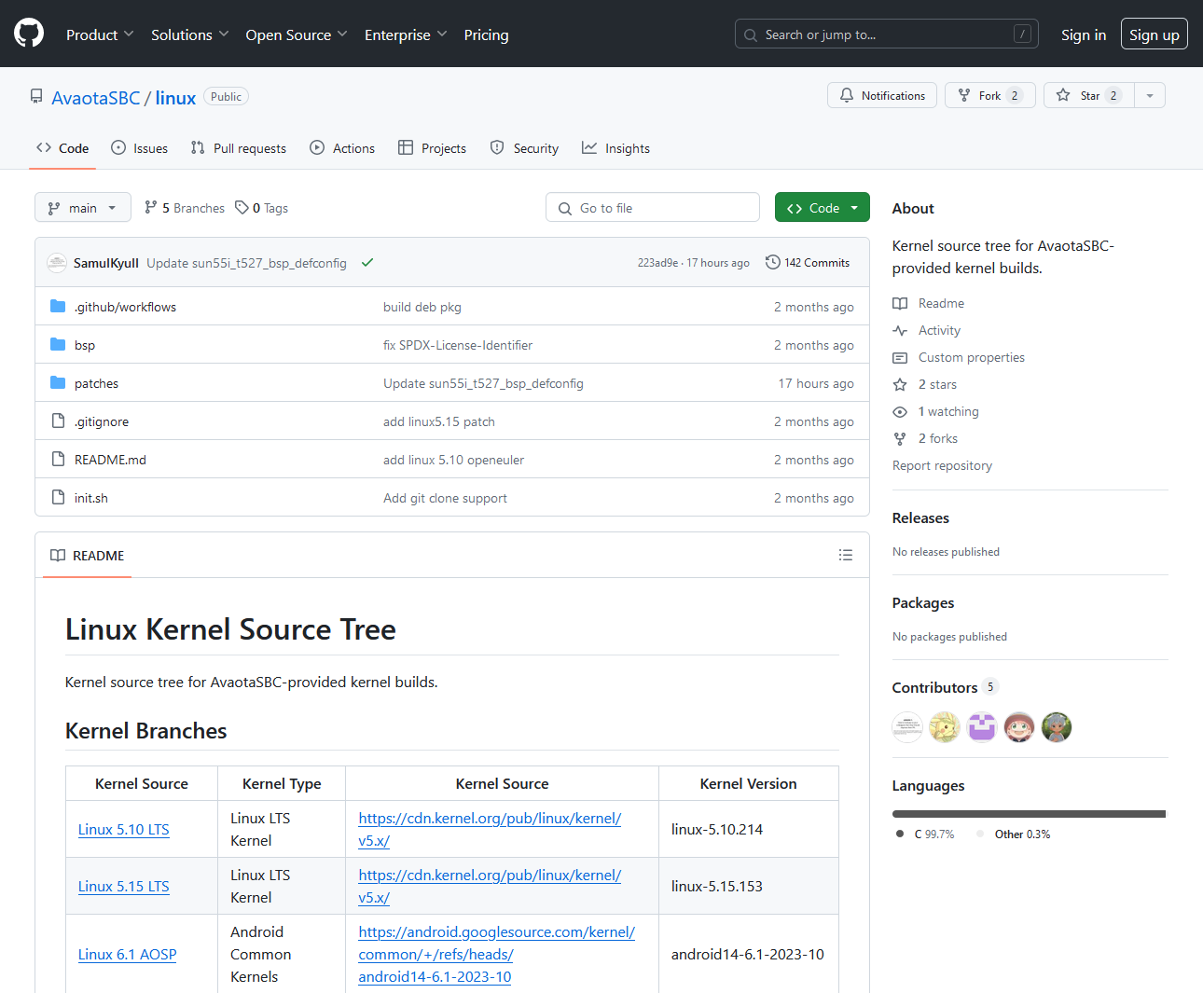The image size is (1203, 993).
Task: Focus the Search or jump to field
Action: pos(887,34)
